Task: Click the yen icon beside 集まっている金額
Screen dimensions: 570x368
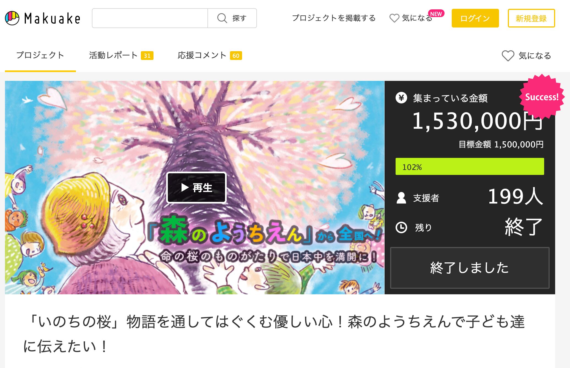Action: (x=401, y=98)
